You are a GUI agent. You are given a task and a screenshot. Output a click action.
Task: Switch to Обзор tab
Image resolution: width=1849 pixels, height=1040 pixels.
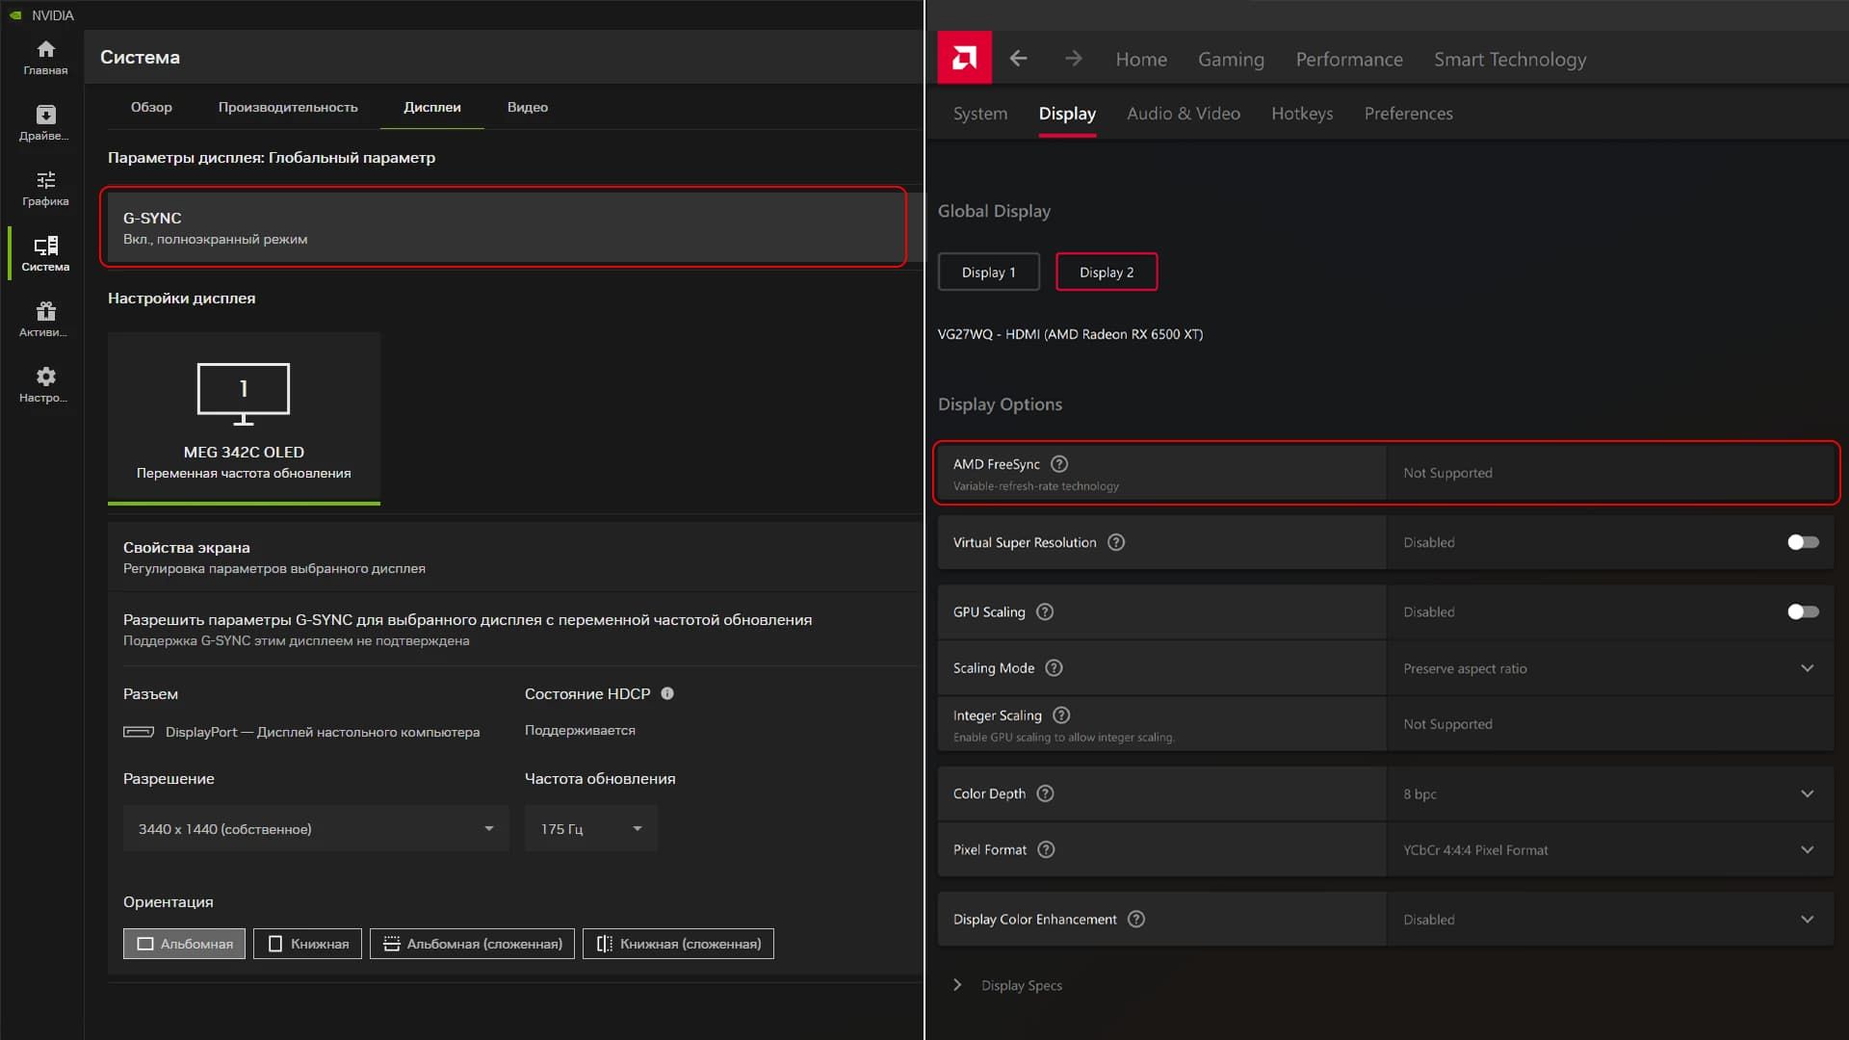(x=151, y=107)
